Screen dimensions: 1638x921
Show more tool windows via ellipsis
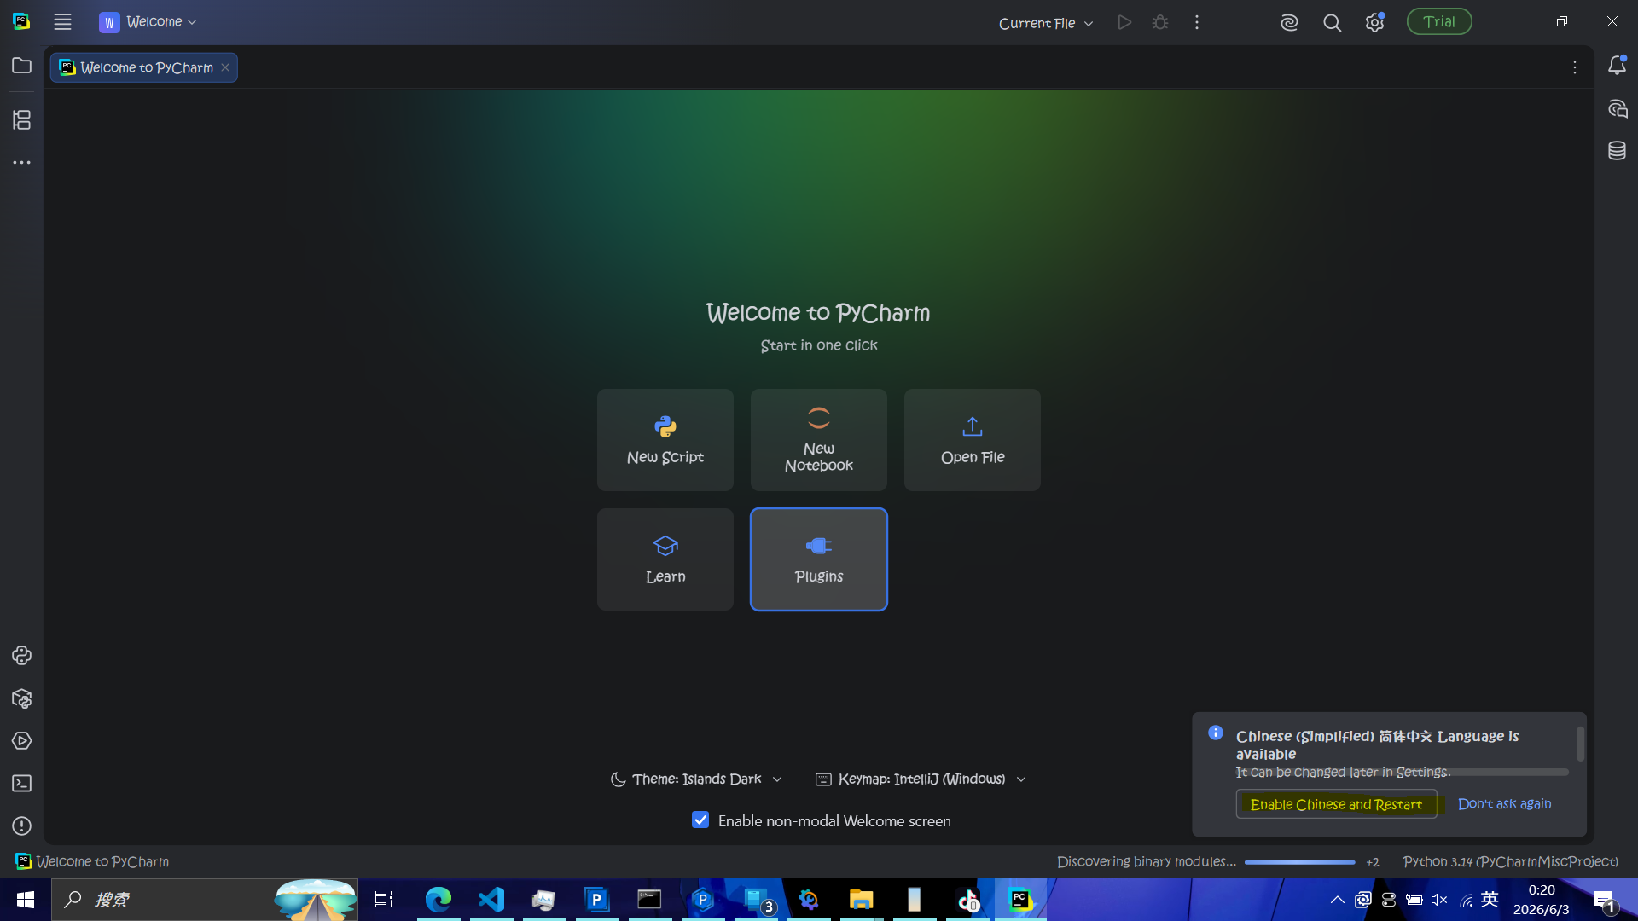pyautogui.click(x=22, y=162)
